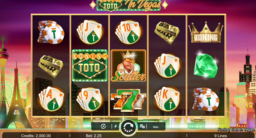
Task: Click the Credits balance display
Action: tap(36, 136)
